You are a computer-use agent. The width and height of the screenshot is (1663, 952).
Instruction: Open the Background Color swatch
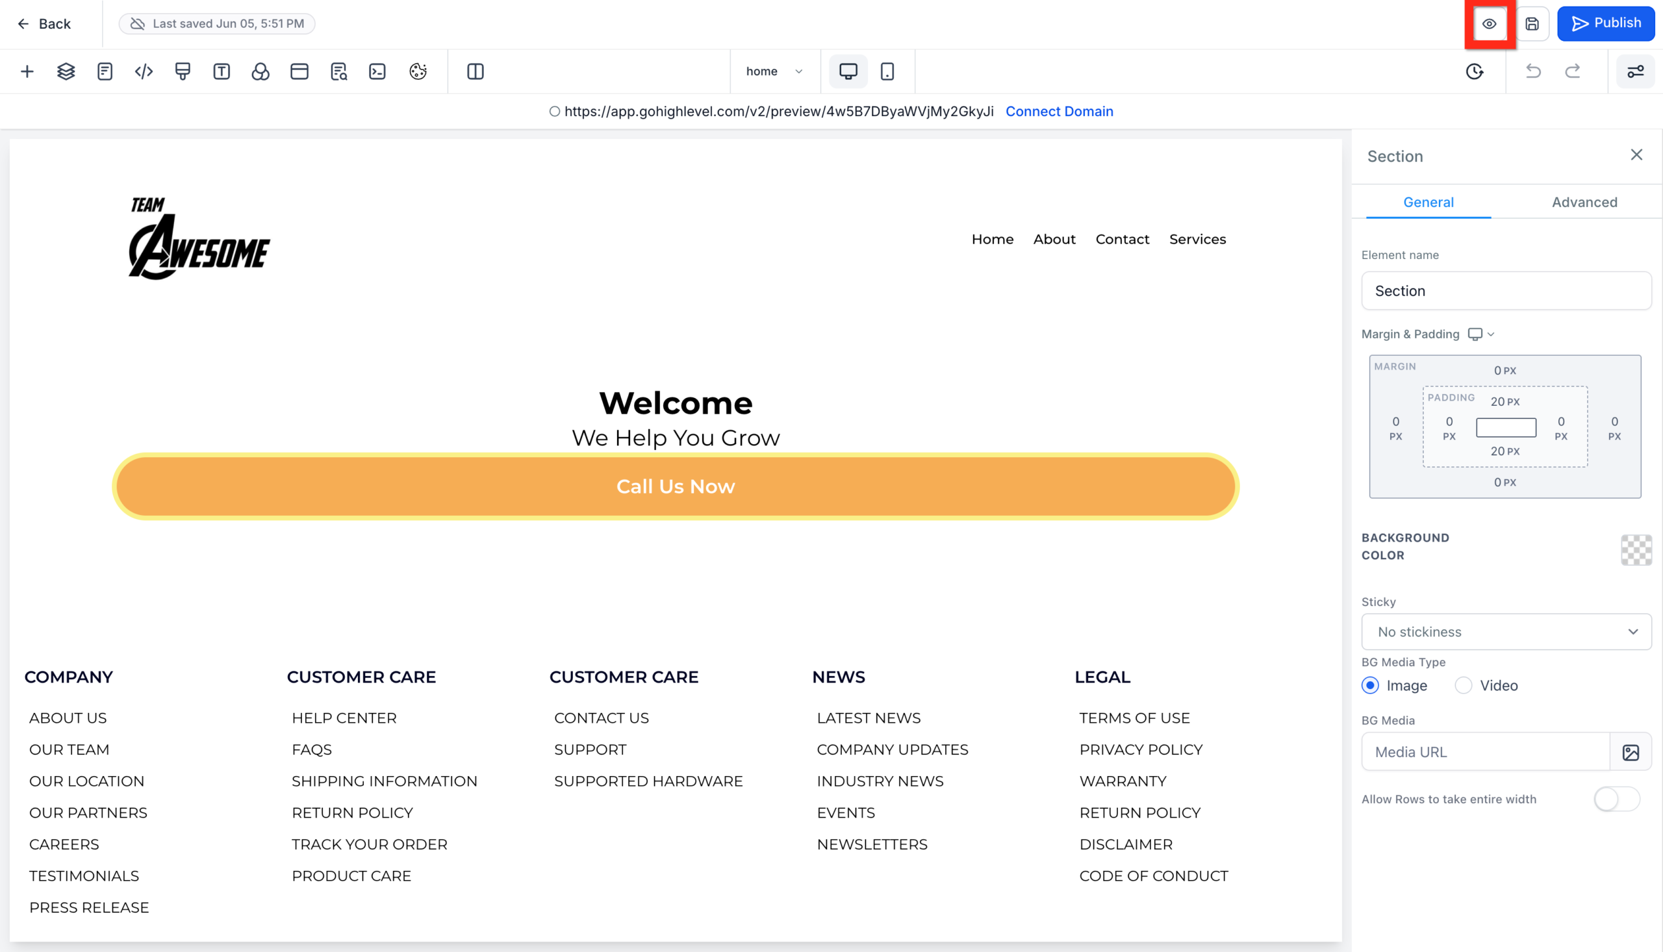1635,551
